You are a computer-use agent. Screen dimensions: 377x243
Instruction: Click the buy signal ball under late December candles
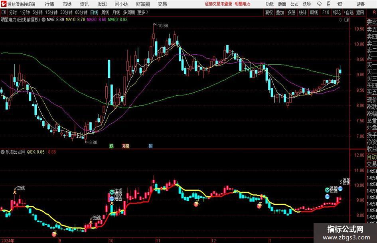coord(259,206)
